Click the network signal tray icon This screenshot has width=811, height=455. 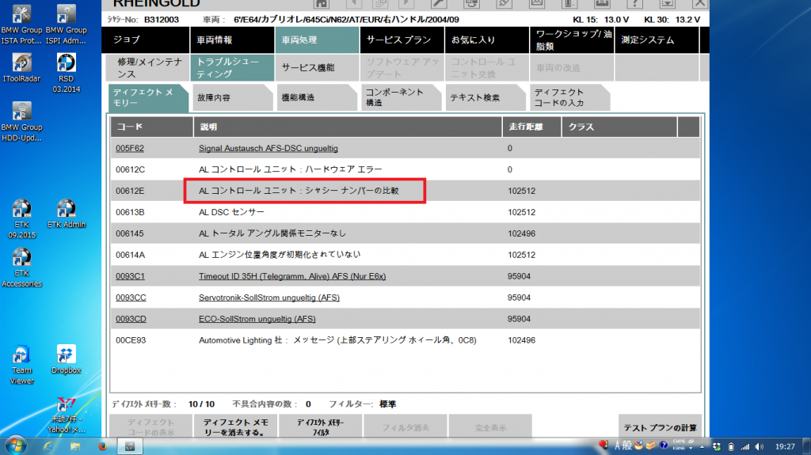coord(744,447)
